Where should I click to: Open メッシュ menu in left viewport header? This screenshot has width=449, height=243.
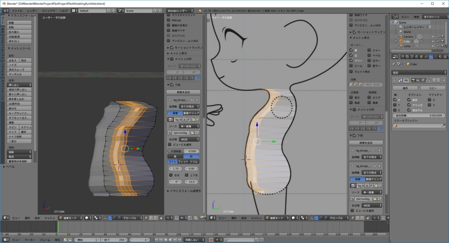tap(49, 218)
